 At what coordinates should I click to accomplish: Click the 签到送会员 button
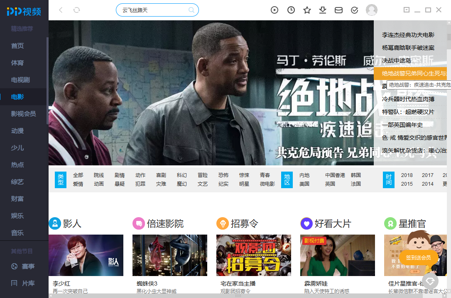[x=419, y=257]
